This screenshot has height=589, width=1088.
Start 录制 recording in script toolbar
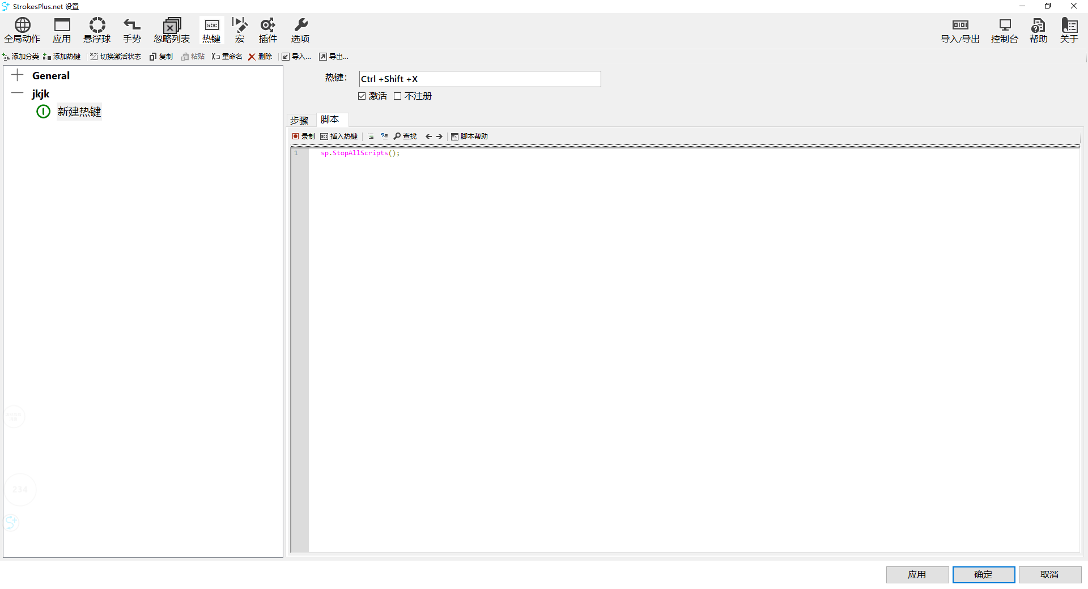point(304,136)
